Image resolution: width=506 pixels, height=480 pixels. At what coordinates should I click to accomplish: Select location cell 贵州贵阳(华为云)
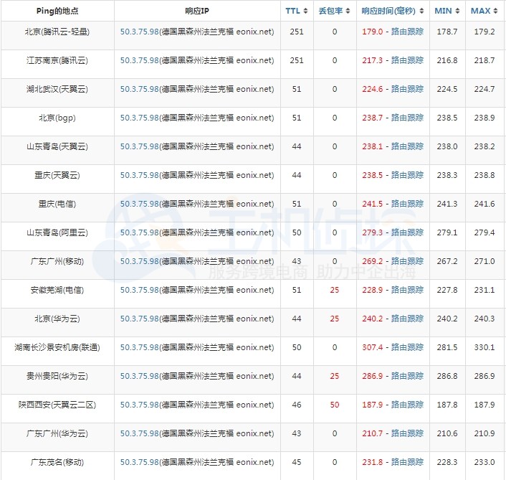57,376
